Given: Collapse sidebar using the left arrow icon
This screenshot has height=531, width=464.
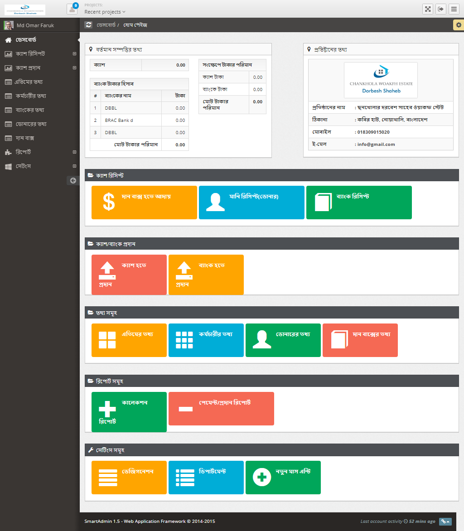Looking at the screenshot, I should click(x=73, y=180).
